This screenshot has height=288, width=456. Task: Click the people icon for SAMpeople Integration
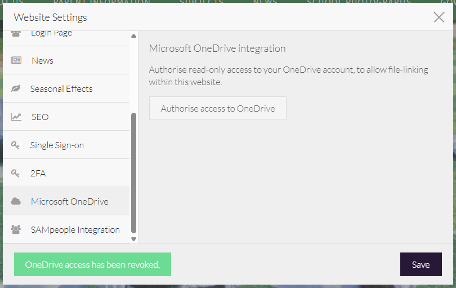tap(16, 229)
